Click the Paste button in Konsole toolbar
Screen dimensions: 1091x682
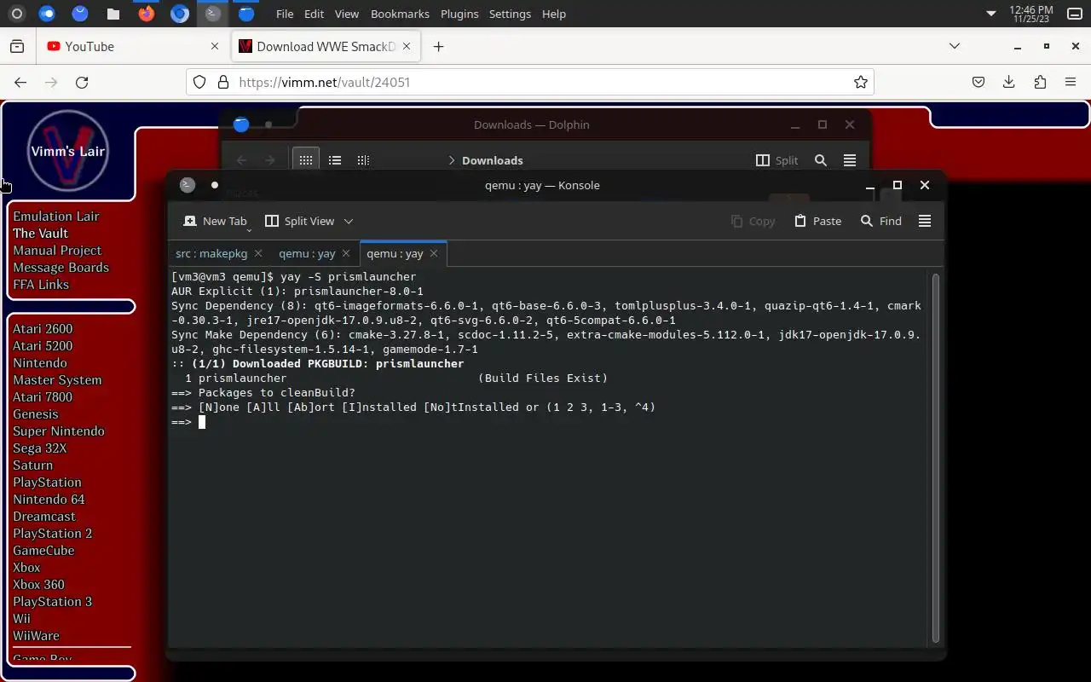click(817, 221)
